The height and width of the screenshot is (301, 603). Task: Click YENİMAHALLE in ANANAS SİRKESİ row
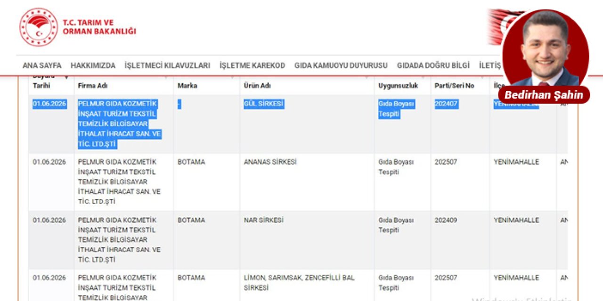516,162
